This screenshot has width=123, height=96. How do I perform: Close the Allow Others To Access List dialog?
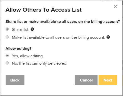(116, 6)
